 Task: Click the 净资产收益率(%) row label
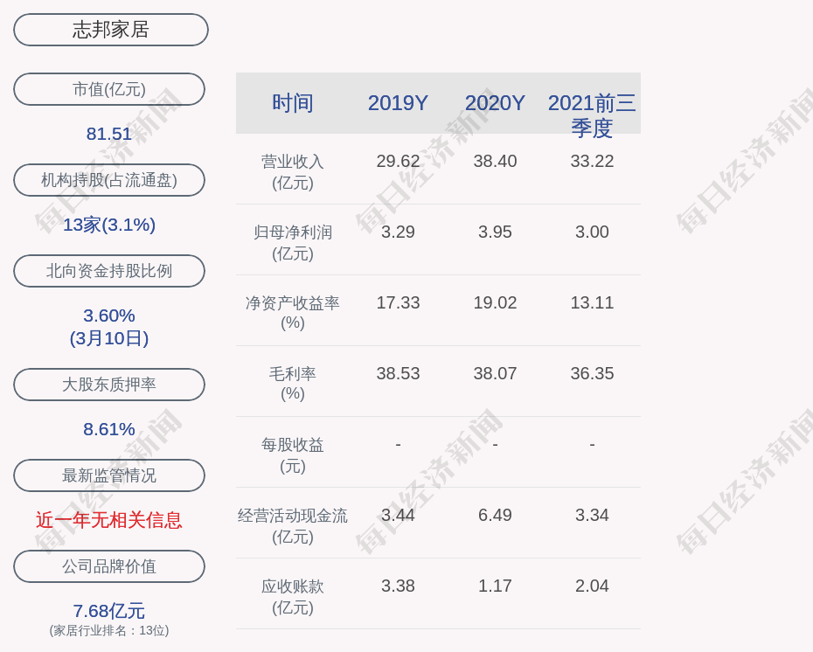point(293,313)
